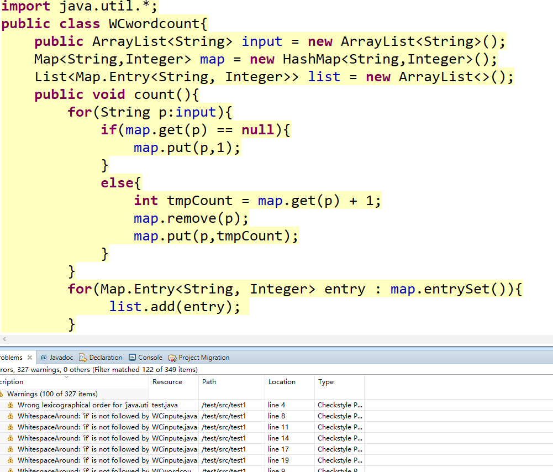
Task: Open the Console tab
Action: click(x=146, y=358)
